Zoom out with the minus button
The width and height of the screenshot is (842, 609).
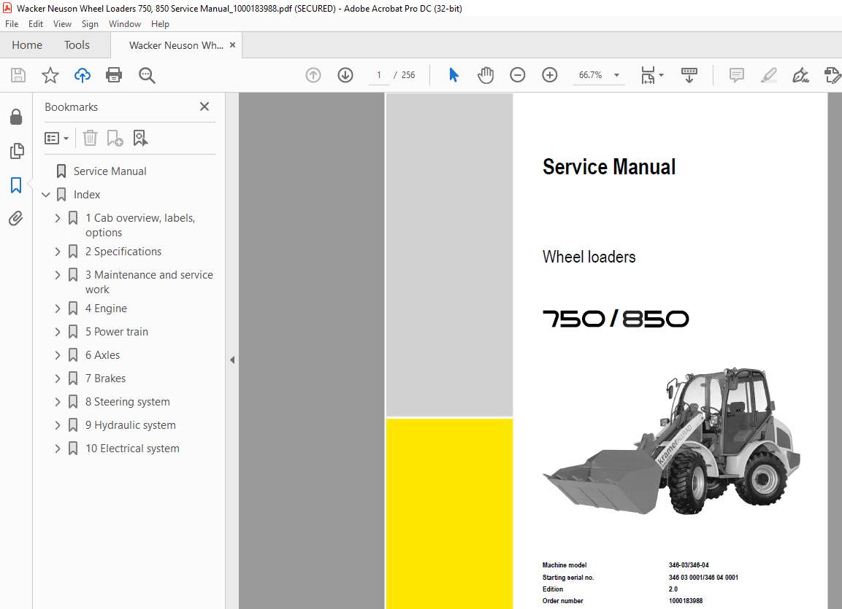tap(518, 75)
